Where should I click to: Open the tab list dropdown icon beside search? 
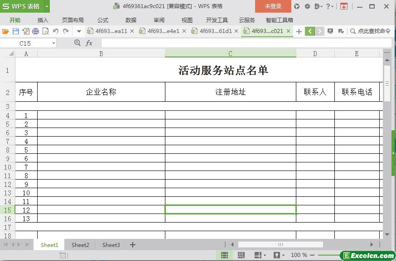(341, 31)
